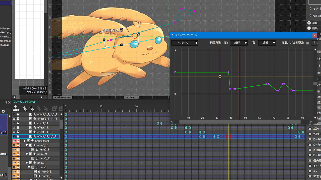The height and width of the screenshot is (180, 321).
Task: Toggle visibility eye of effect_11
Action: coord(14,123)
